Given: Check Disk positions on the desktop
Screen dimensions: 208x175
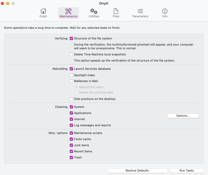Looking at the screenshot, I should 71,99.
